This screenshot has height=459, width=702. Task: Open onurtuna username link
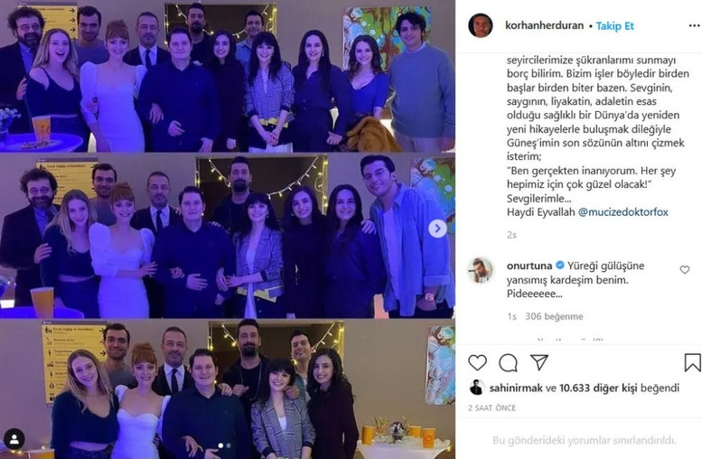pos(529,266)
